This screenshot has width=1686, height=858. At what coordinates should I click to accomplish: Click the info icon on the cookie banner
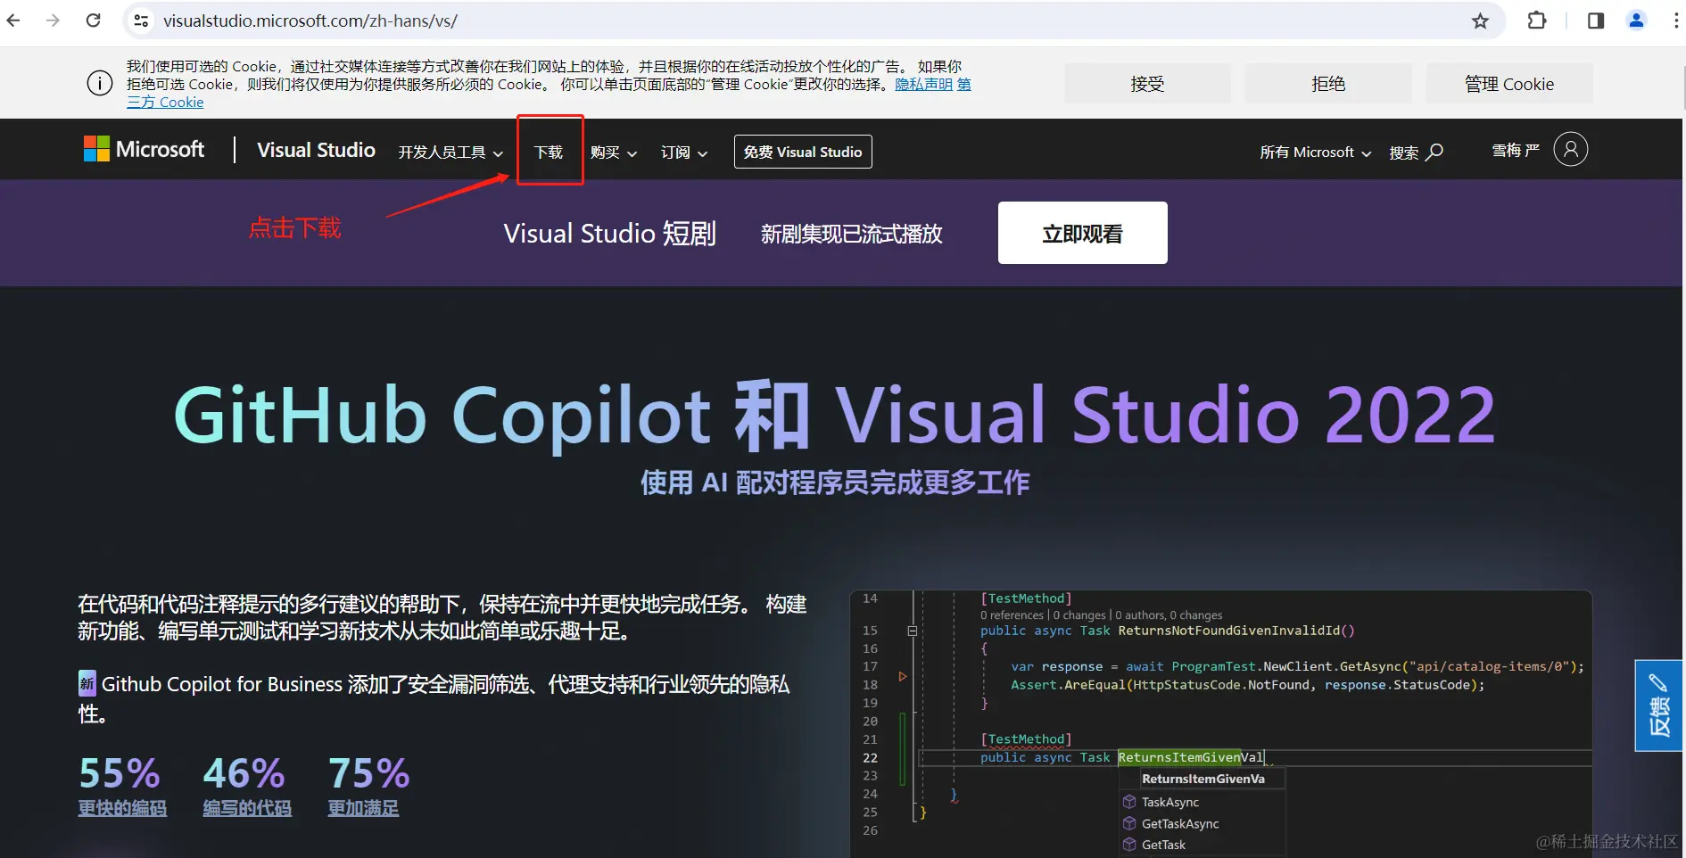pos(99,83)
